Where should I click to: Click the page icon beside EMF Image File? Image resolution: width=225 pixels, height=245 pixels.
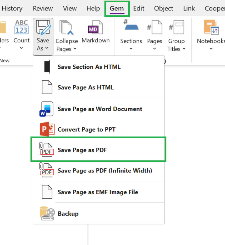tap(47, 192)
